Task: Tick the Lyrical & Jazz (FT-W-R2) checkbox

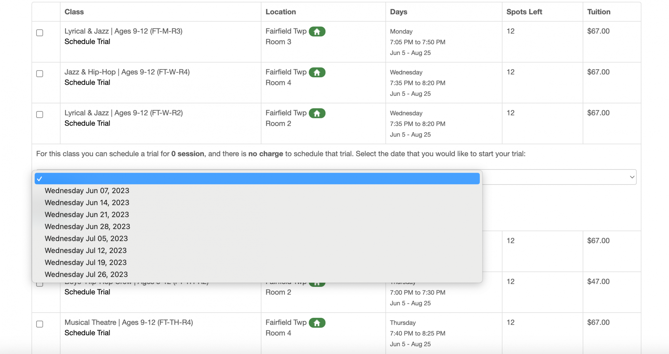Action: (40, 115)
